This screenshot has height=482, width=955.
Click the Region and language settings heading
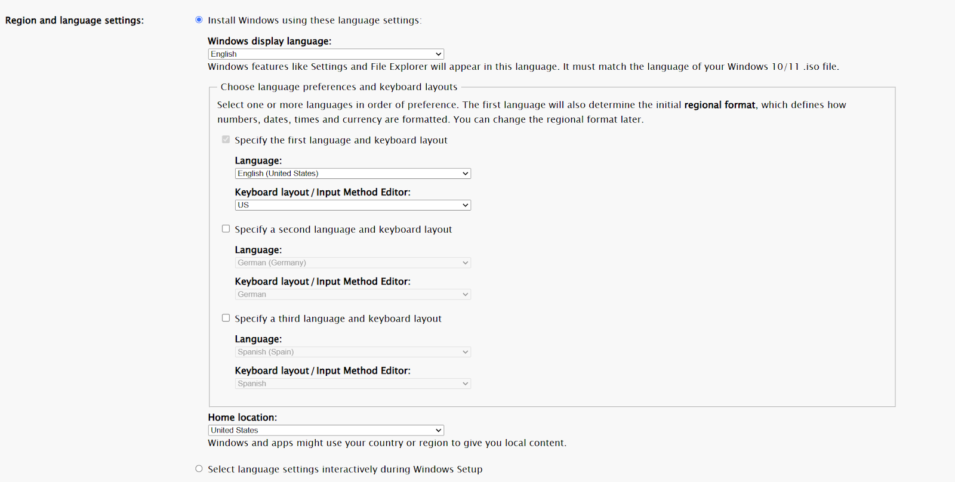(74, 20)
